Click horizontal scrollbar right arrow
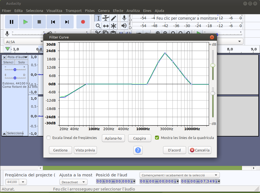Viewport: 260px width, 193px height. tap(254, 168)
